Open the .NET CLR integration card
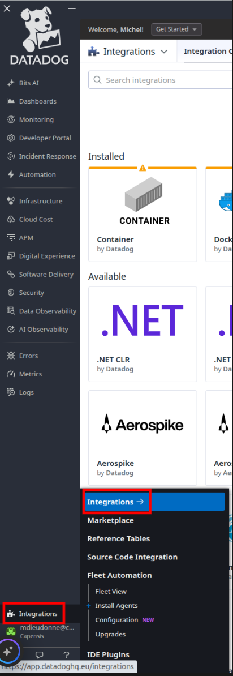233x676 pixels. point(143,334)
